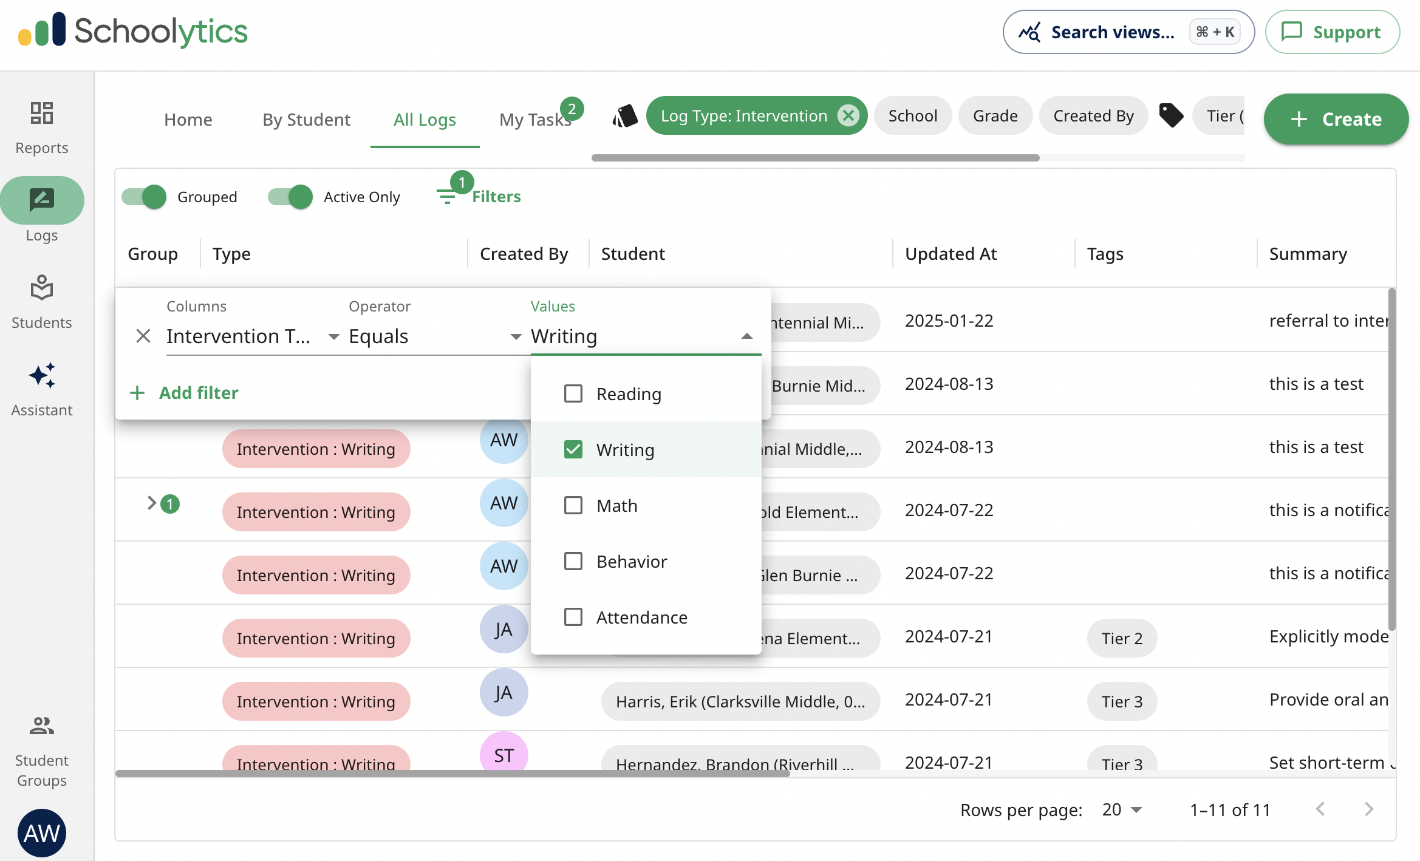Open the Assistant sparkle icon

42,375
